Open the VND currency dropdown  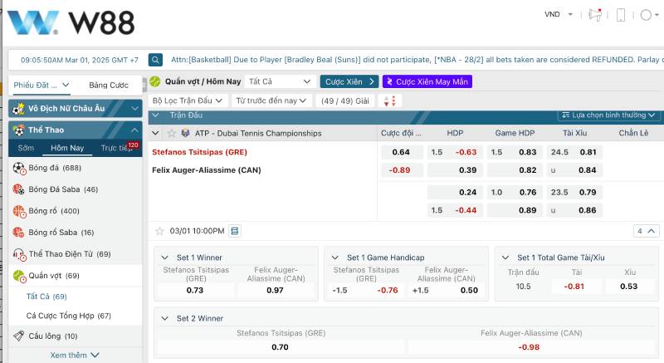click(559, 14)
